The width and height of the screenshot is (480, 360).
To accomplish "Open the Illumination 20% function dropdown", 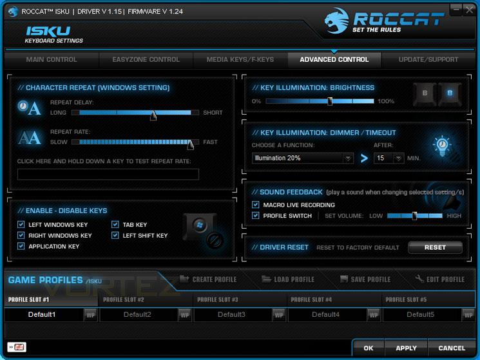I will click(x=302, y=158).
